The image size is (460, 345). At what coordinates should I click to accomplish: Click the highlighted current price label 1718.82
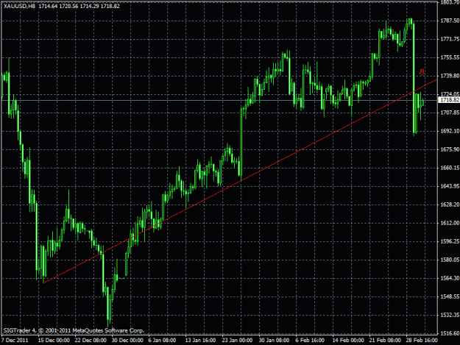tap(449, 100)
